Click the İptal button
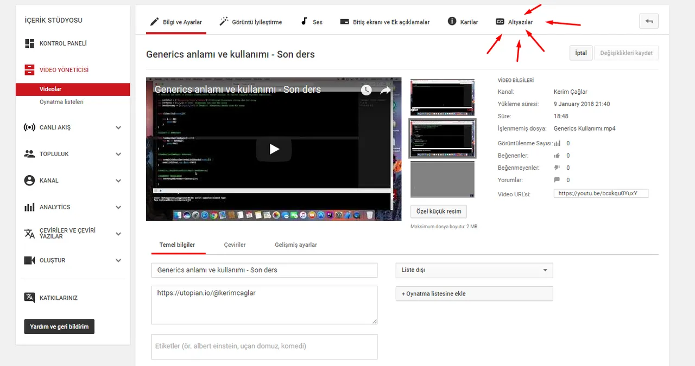Viewport: 695px width, 366px height. [x=581, y=53]
